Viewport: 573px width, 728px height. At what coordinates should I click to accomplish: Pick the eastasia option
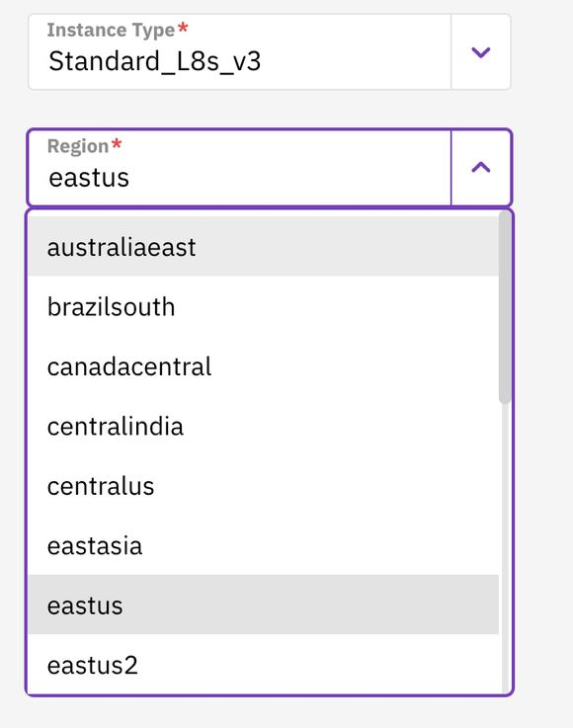(x=263, y=545)
